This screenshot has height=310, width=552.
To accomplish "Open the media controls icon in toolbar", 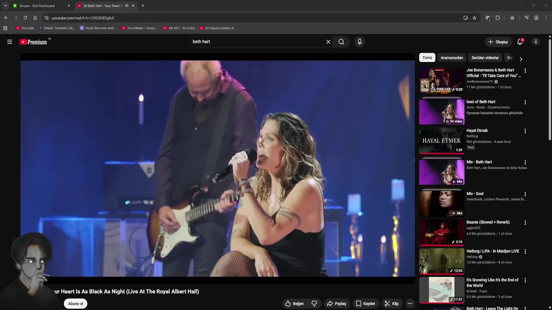I will coord(527,18).
